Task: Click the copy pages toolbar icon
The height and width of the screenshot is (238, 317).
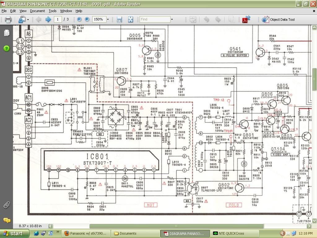Action: tap(232, 20)
